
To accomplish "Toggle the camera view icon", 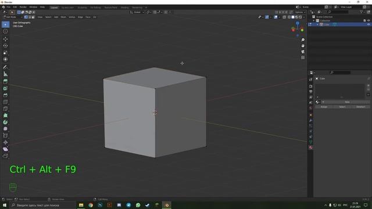I will [303, 52].
